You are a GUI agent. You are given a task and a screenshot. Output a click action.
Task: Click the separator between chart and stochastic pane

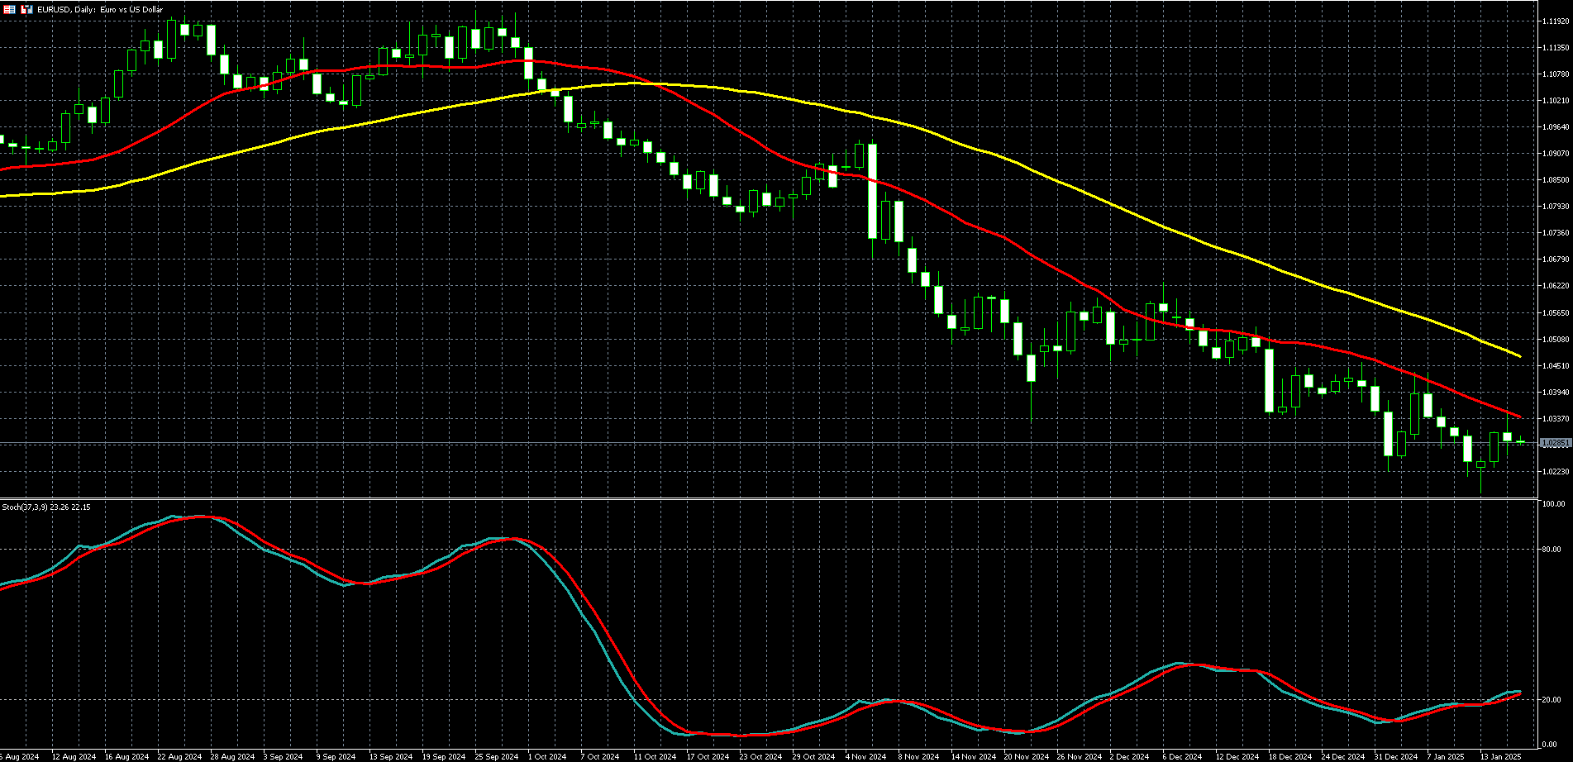pos(769,498)
